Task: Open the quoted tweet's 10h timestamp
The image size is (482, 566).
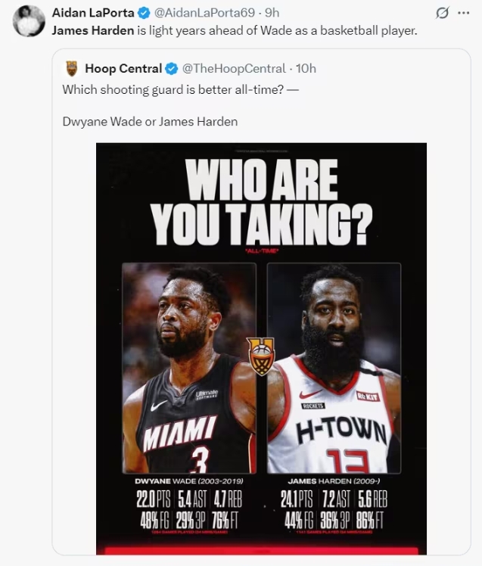Action: 306,69
